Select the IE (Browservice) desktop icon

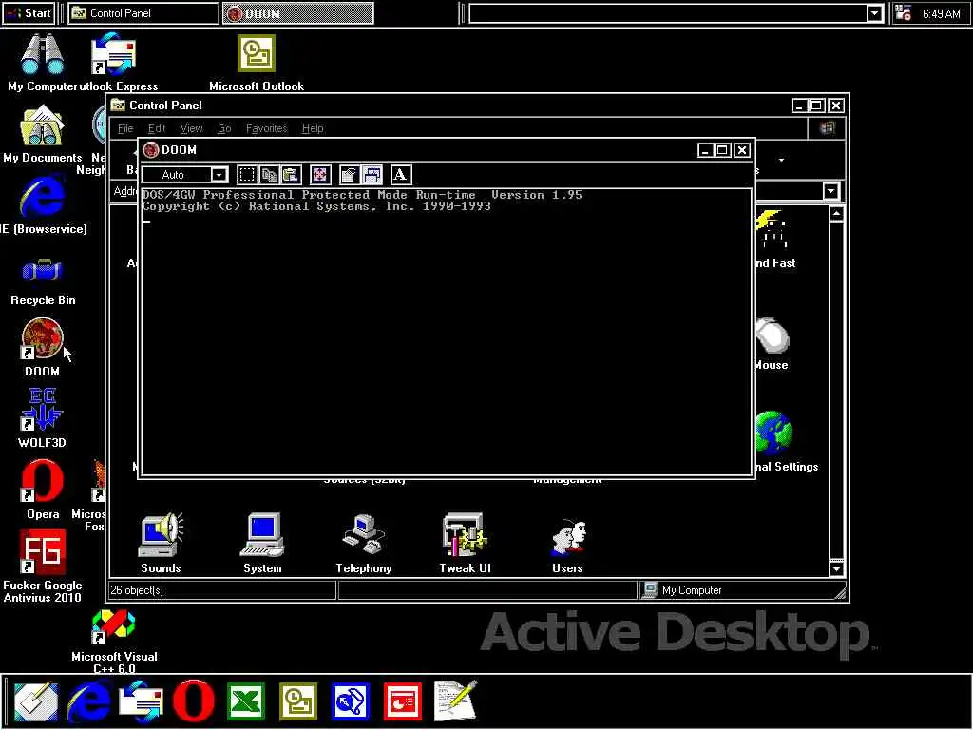42,205
